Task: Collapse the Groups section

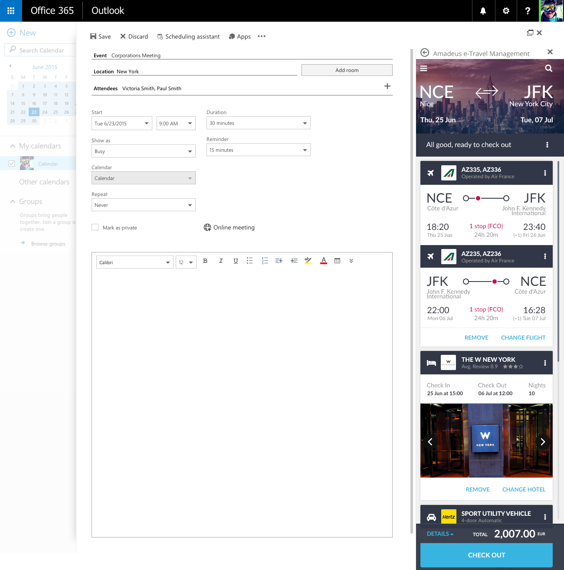Action: (13, 201)
